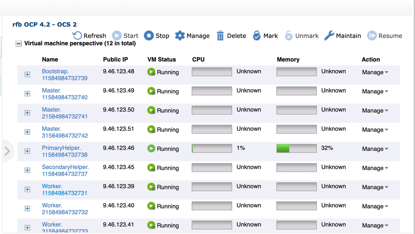Viewport: 415px width, 234px height.
Task: Expand the Worker.21584984732732 row
Action: click(x=27, y=208)
